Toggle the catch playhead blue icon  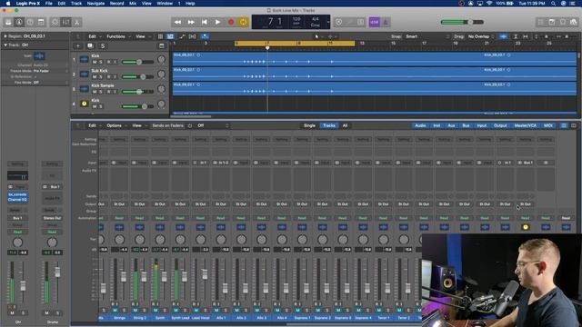pos(205,36)
